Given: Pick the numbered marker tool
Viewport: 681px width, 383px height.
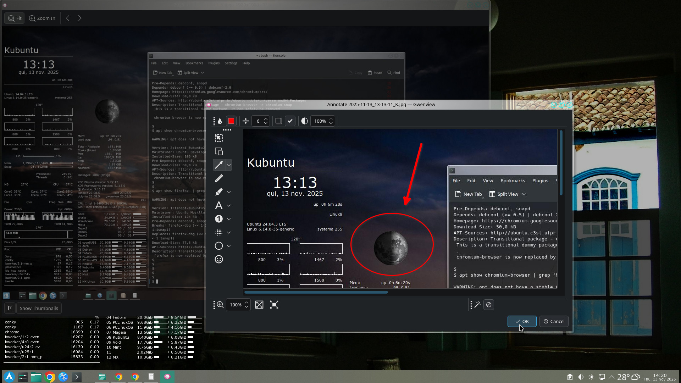Looking at the screenshot, I should [219, 219].
